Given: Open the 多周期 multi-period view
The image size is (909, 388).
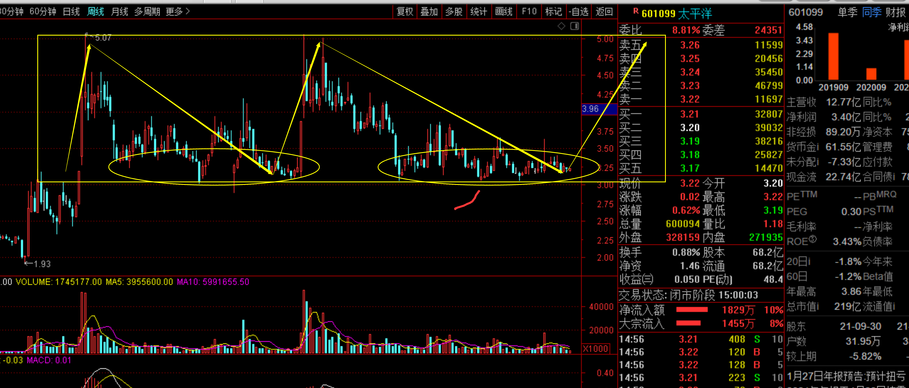Looking at the screenshot, I should [x=147, y=12].
